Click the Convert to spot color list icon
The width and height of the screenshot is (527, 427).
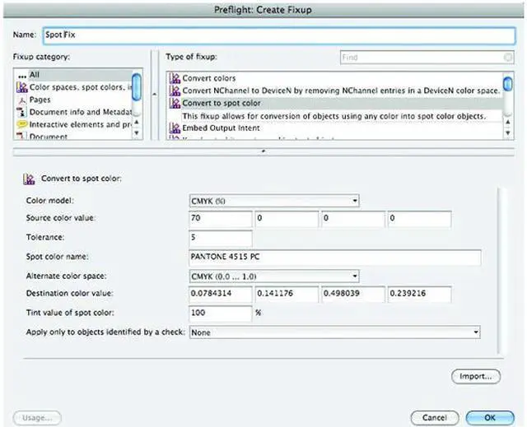(175, 103)
